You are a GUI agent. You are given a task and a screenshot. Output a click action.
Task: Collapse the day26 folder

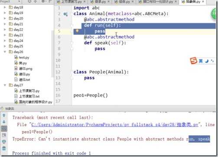[5, 52]
